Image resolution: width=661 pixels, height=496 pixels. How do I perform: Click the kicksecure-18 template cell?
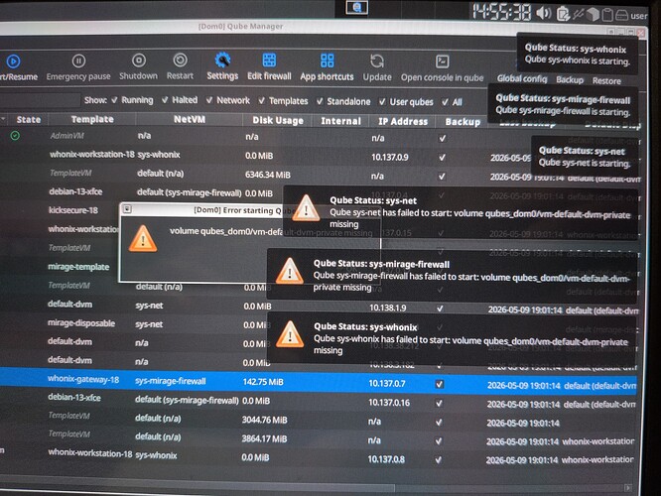(72, 210)
